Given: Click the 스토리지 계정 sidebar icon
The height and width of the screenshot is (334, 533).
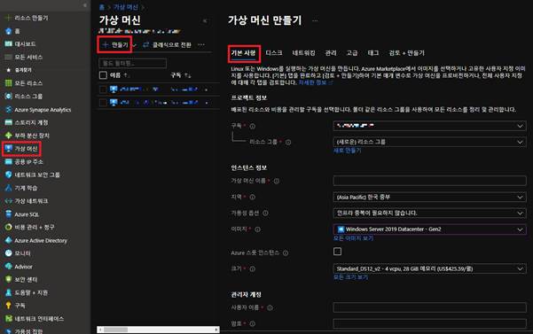Looking at the screenshot, I should coord(9,122).
